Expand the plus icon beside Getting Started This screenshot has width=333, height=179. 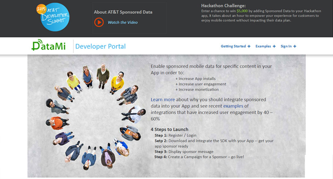pyautogui.click(x=249, y=47)
